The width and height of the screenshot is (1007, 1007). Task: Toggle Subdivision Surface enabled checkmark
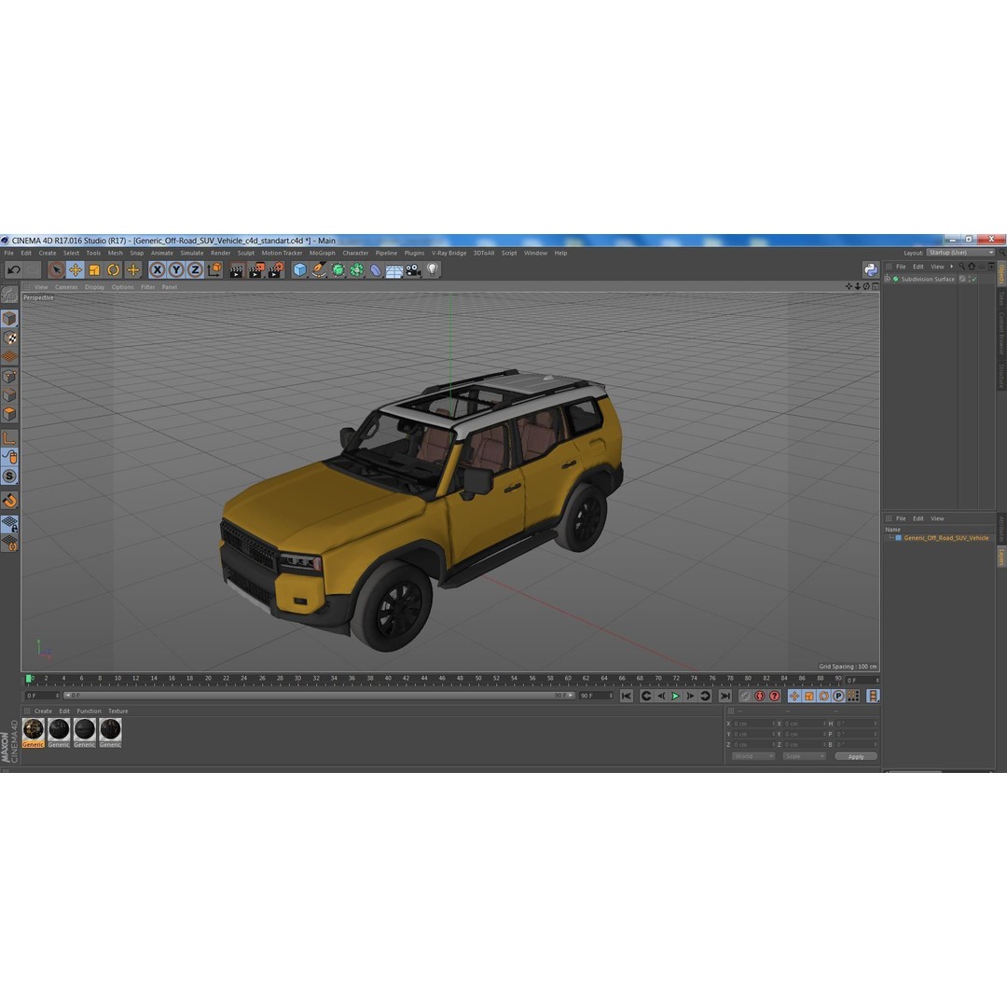[x=973, y=279]
